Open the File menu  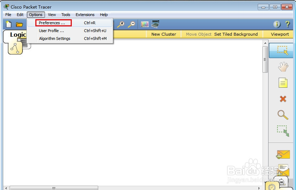pos(8,15)
